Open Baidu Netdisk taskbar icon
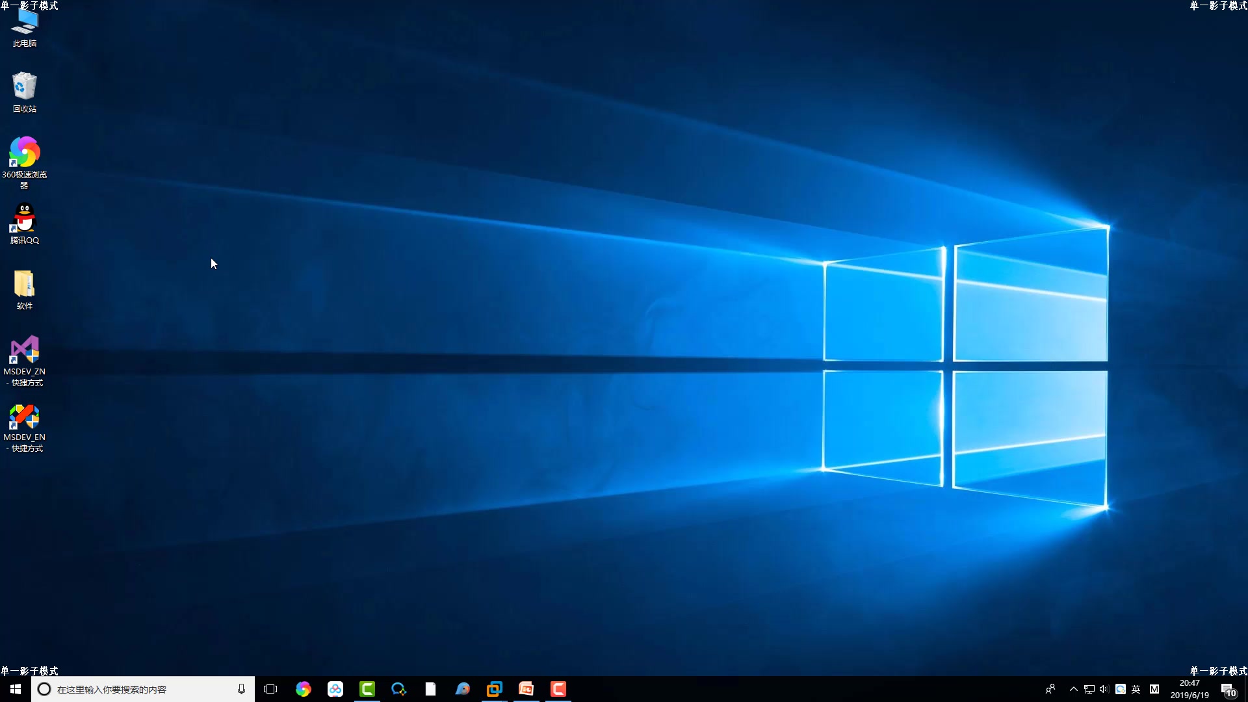The width and height of the screenshot is (1248, 702). pyautogui.click(x=335, y=689)
